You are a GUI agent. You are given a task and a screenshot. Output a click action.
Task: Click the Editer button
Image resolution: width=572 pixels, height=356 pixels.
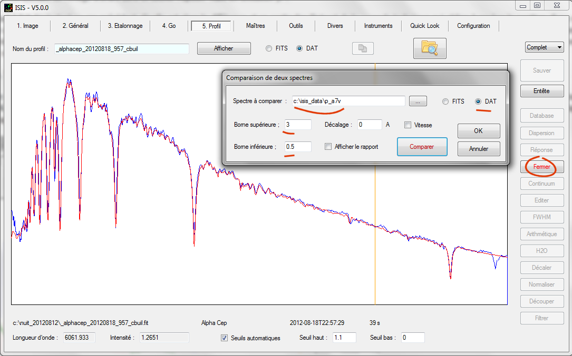tap(542, 200)
